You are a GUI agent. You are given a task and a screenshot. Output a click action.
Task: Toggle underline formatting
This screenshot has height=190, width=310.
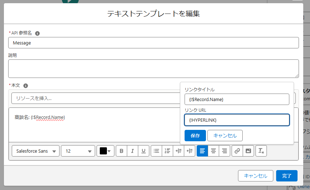[144, 151]
